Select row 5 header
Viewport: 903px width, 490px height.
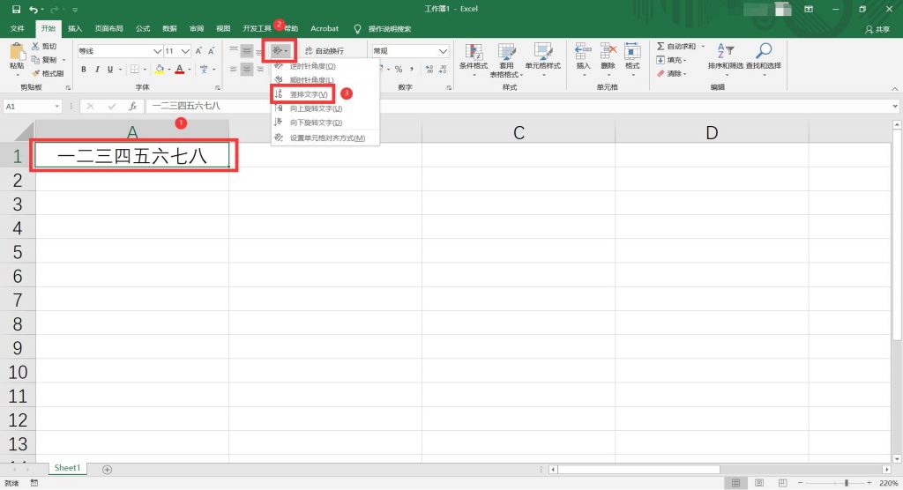pos(18,252)
